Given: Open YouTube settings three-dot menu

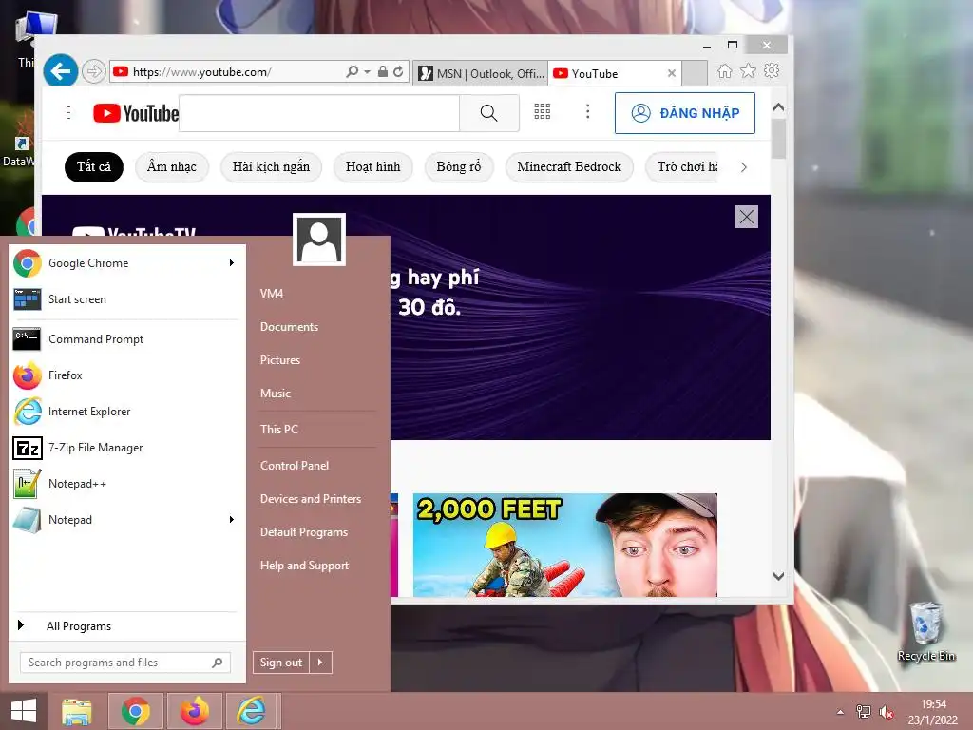Looking at the screenshot, I should pyautogui.click(x=587, y=112).
